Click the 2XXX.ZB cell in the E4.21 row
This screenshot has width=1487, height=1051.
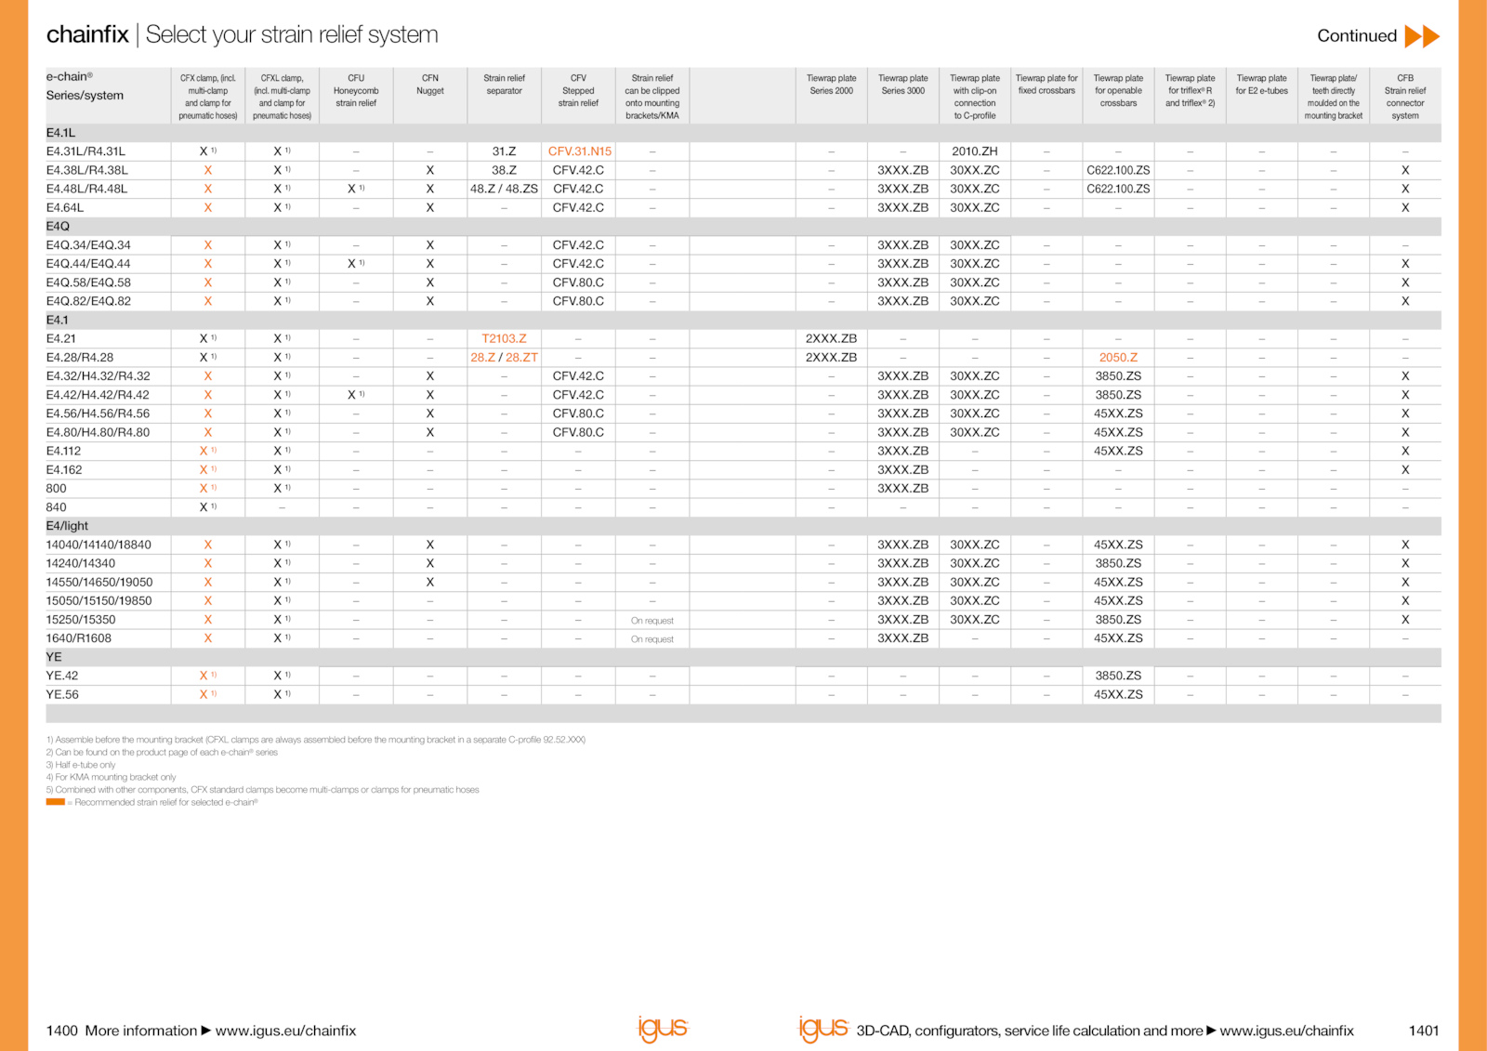[x=831, y=339]
